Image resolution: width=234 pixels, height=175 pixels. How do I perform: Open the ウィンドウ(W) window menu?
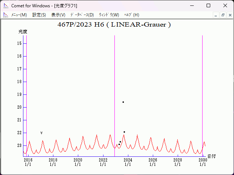109,15
